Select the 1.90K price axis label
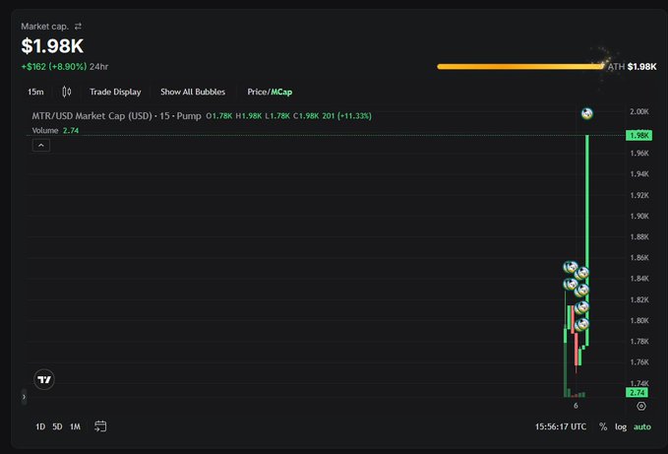Viewport: 668px width, 454px height. pos(639,216)
